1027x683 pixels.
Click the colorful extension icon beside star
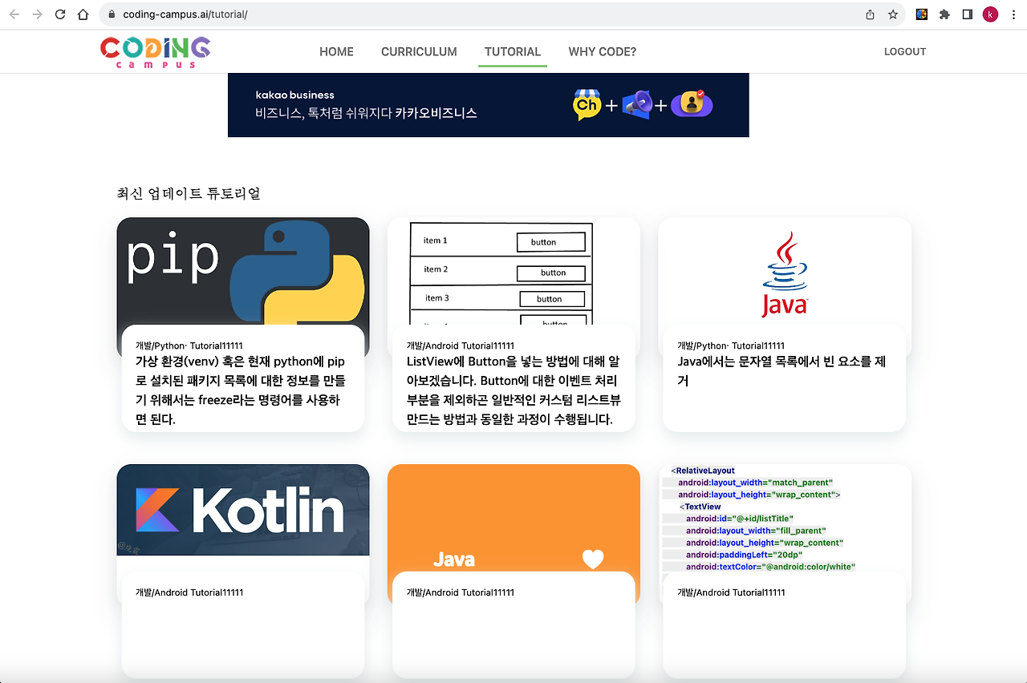[x=922, y=14]
